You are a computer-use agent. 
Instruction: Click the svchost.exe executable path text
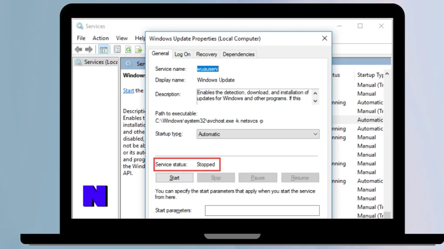(x=209, y=121)
